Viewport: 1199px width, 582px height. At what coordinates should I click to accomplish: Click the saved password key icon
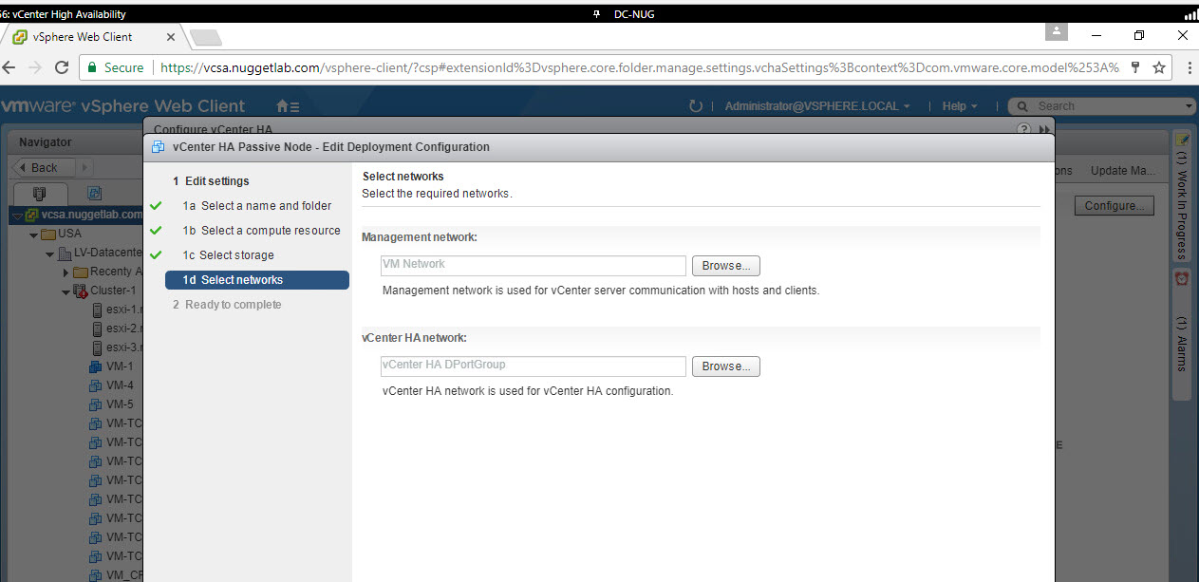point(1134,67)
